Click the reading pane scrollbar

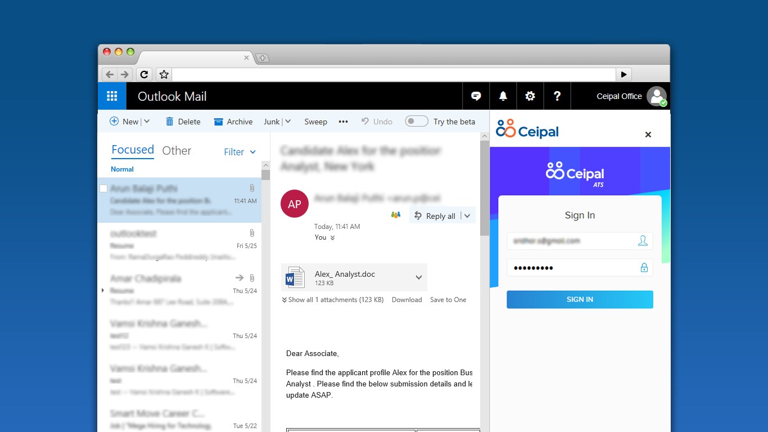pos(484,188)
